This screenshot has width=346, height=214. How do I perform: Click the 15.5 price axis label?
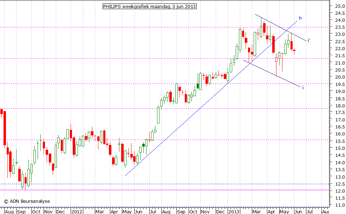tap(340, 141)
